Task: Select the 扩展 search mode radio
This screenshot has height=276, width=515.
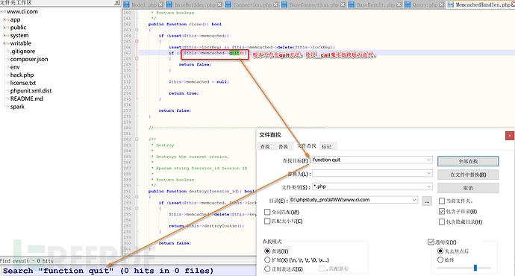Action: 267,260
